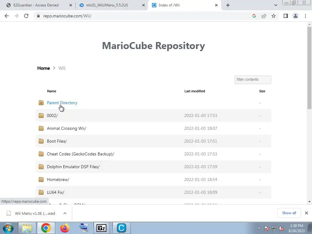Open a new tab with the plus button

[228, 5]
